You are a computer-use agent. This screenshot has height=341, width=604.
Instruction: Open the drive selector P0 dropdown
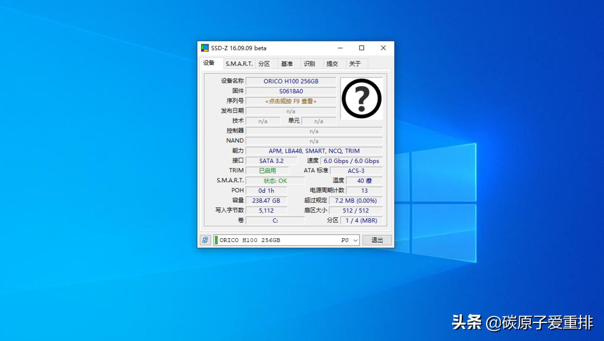[x=355, y=240]
